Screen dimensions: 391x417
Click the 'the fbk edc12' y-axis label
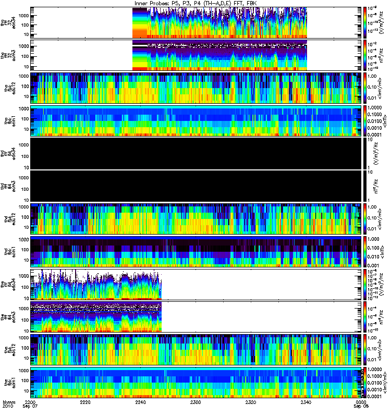pyautogui.click(x=10, y=350)
